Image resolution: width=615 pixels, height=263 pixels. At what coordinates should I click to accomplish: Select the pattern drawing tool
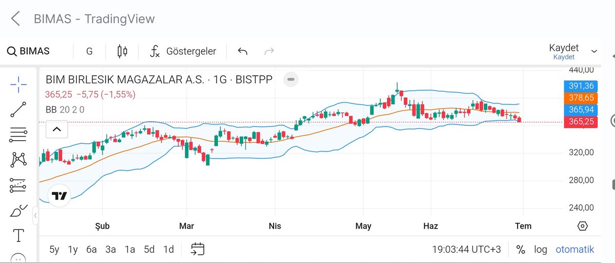pos(18,160)
